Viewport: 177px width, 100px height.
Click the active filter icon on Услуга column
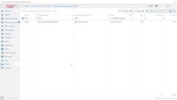(130, 15)
